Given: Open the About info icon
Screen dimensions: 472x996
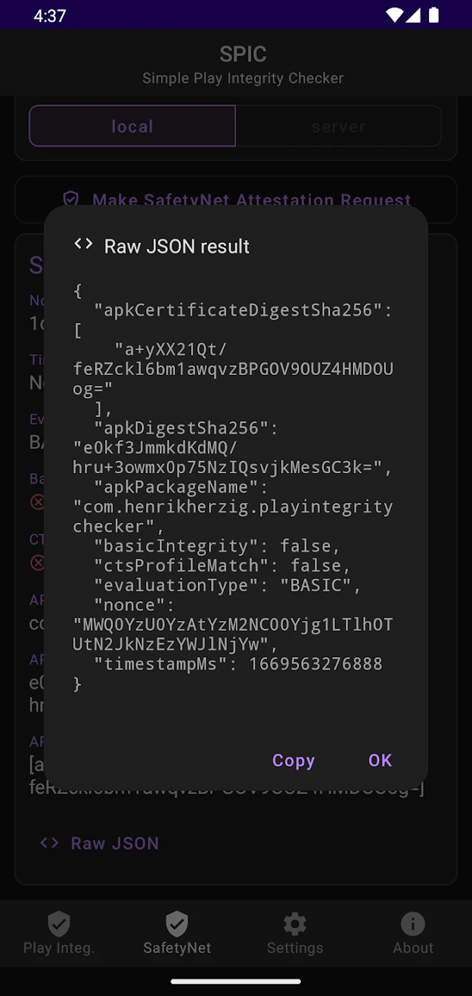Looking at the screenshot, I should pyautogui.click(x=413, y=923).
